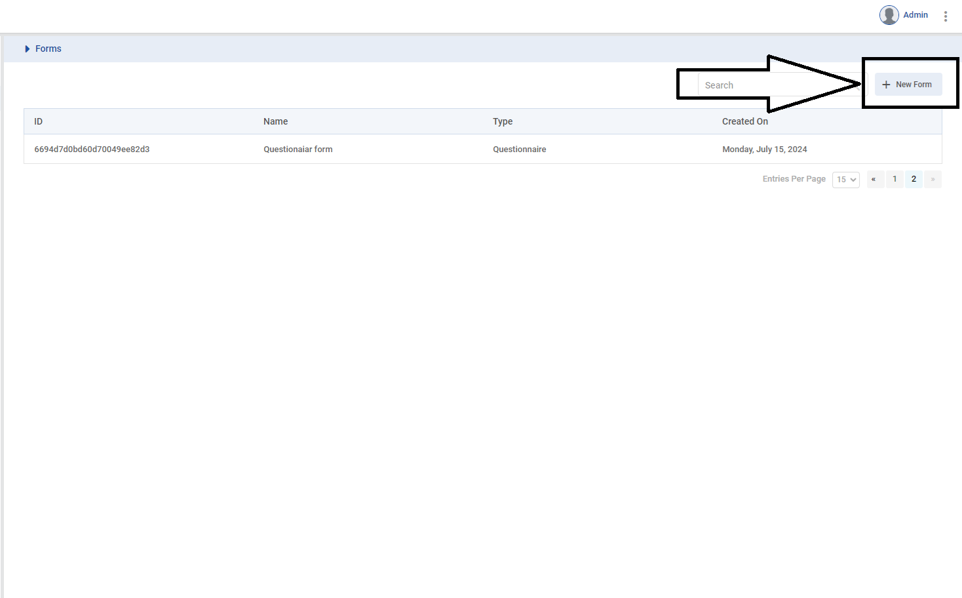Sort by the Name column header
The height and width of the screenshot is (598, 962).
tap(275, 121)
